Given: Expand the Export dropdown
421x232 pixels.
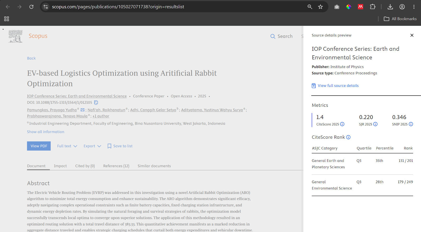Looking at the screenshot, I should pos(92,146).
